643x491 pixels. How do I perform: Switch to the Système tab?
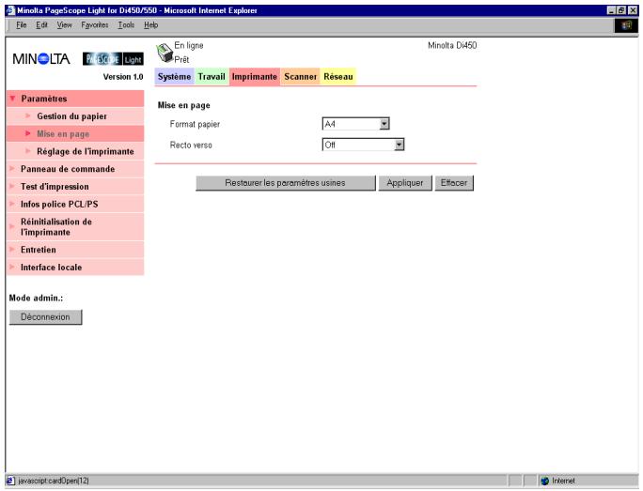pos(174,77)
